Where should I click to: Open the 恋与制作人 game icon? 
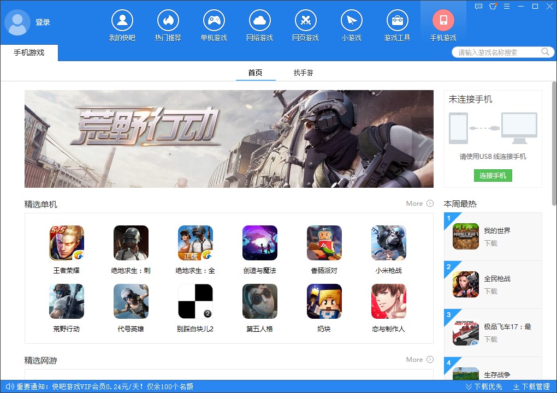[x=389, y=301]
